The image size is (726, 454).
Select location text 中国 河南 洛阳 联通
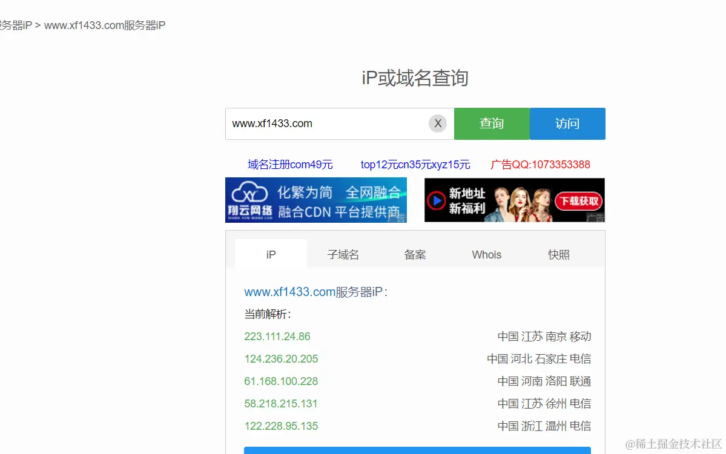pos(544,381)
